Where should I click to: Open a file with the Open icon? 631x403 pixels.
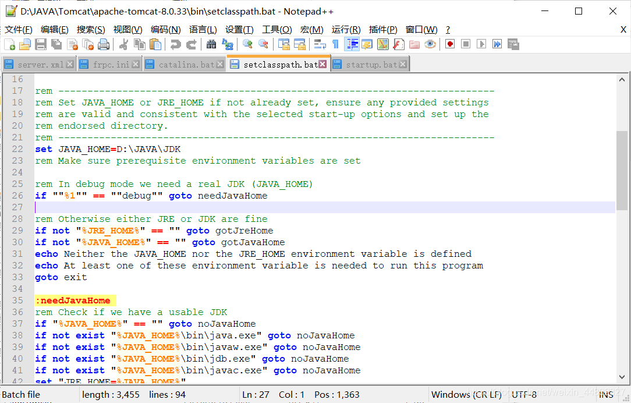click(x=26, y=44)
